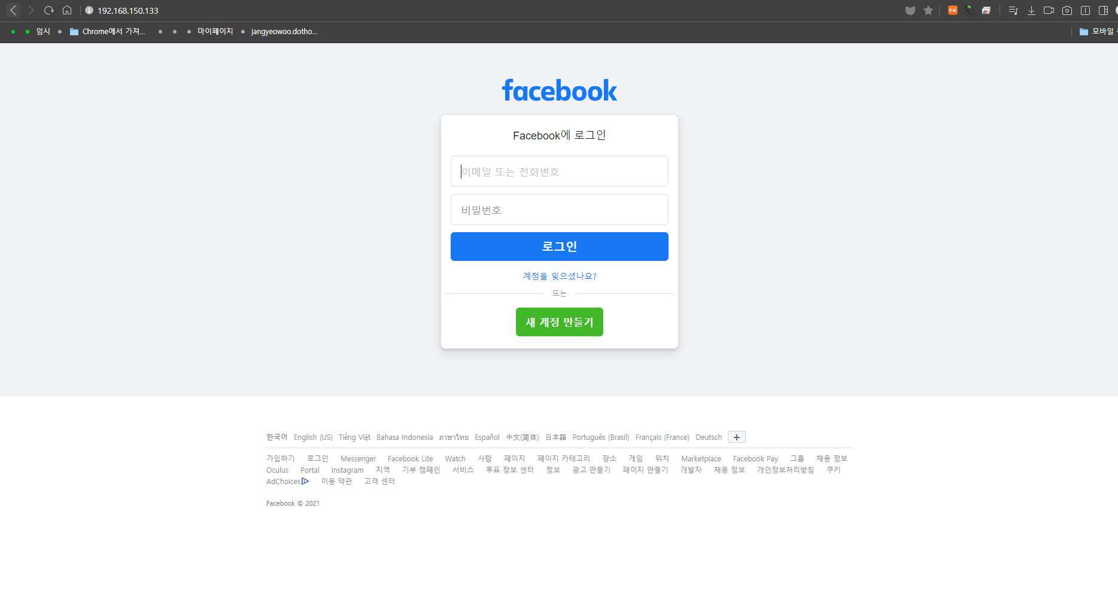Open the 계정을 잊으셨나요? link
Screen dimensions: 1118x602
pos(560,276)
